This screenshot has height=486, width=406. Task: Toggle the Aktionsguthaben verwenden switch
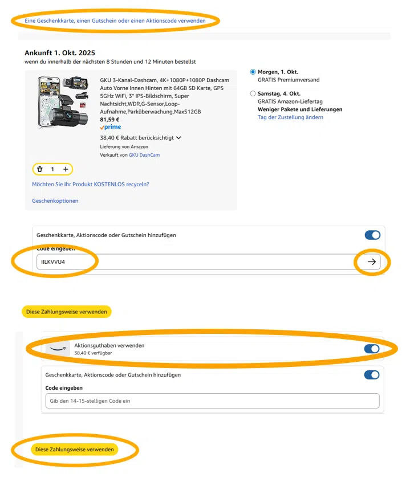(371, 349)
